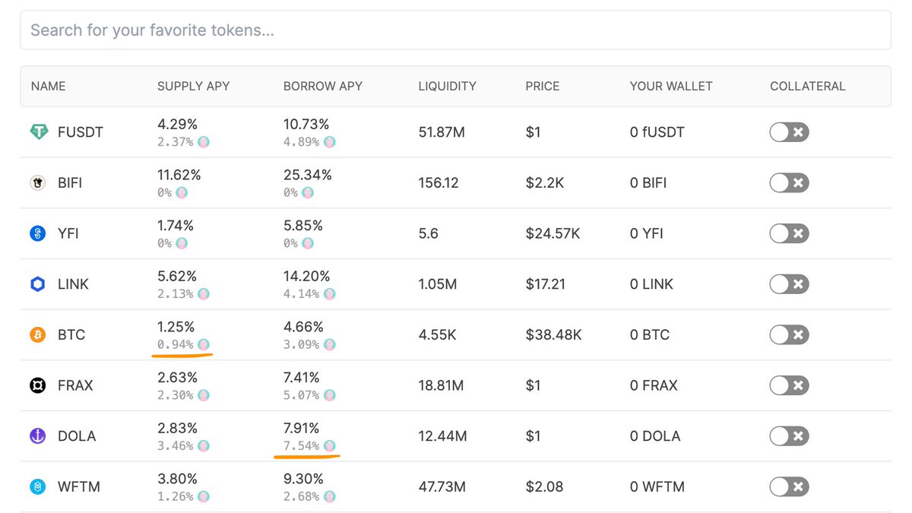Select the FRAX token name

tap(75, 385)
